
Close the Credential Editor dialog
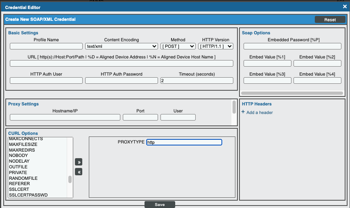[345, 7]
